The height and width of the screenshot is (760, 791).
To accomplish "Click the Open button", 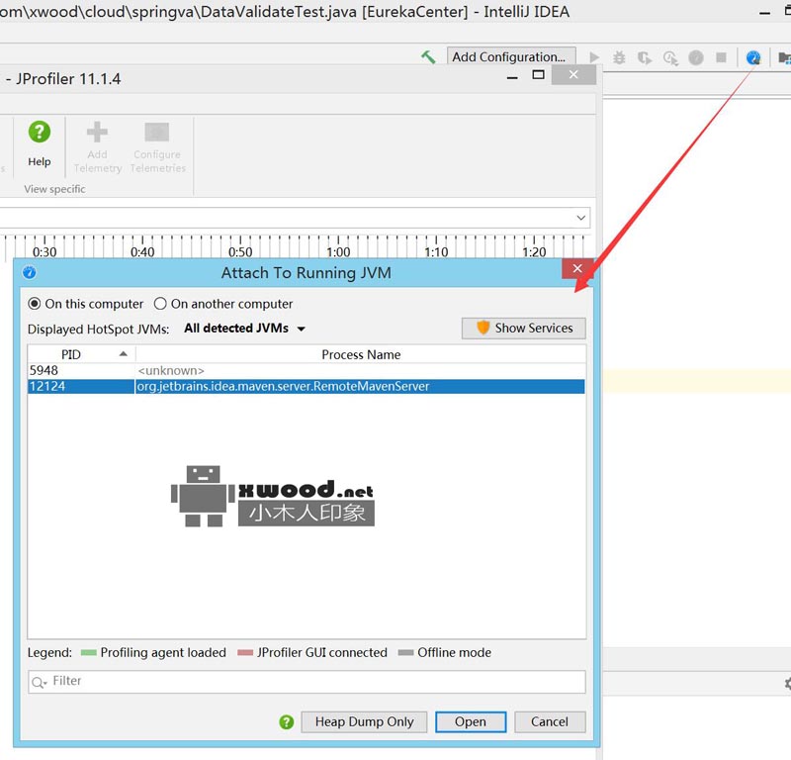I will tap(471, 721).
